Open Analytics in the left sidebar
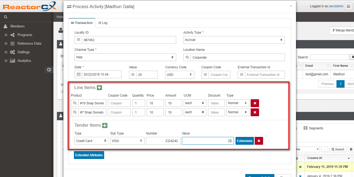This screenshot has width=354, height=177. (24, 61)
